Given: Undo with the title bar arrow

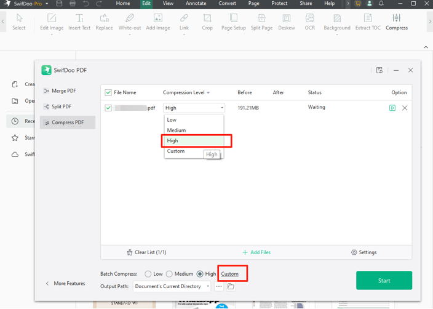Looking at the screenshot, I should [86, 4].
